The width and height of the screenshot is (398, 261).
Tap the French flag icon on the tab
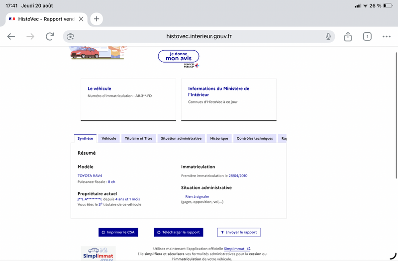click(x=12, y=19)
